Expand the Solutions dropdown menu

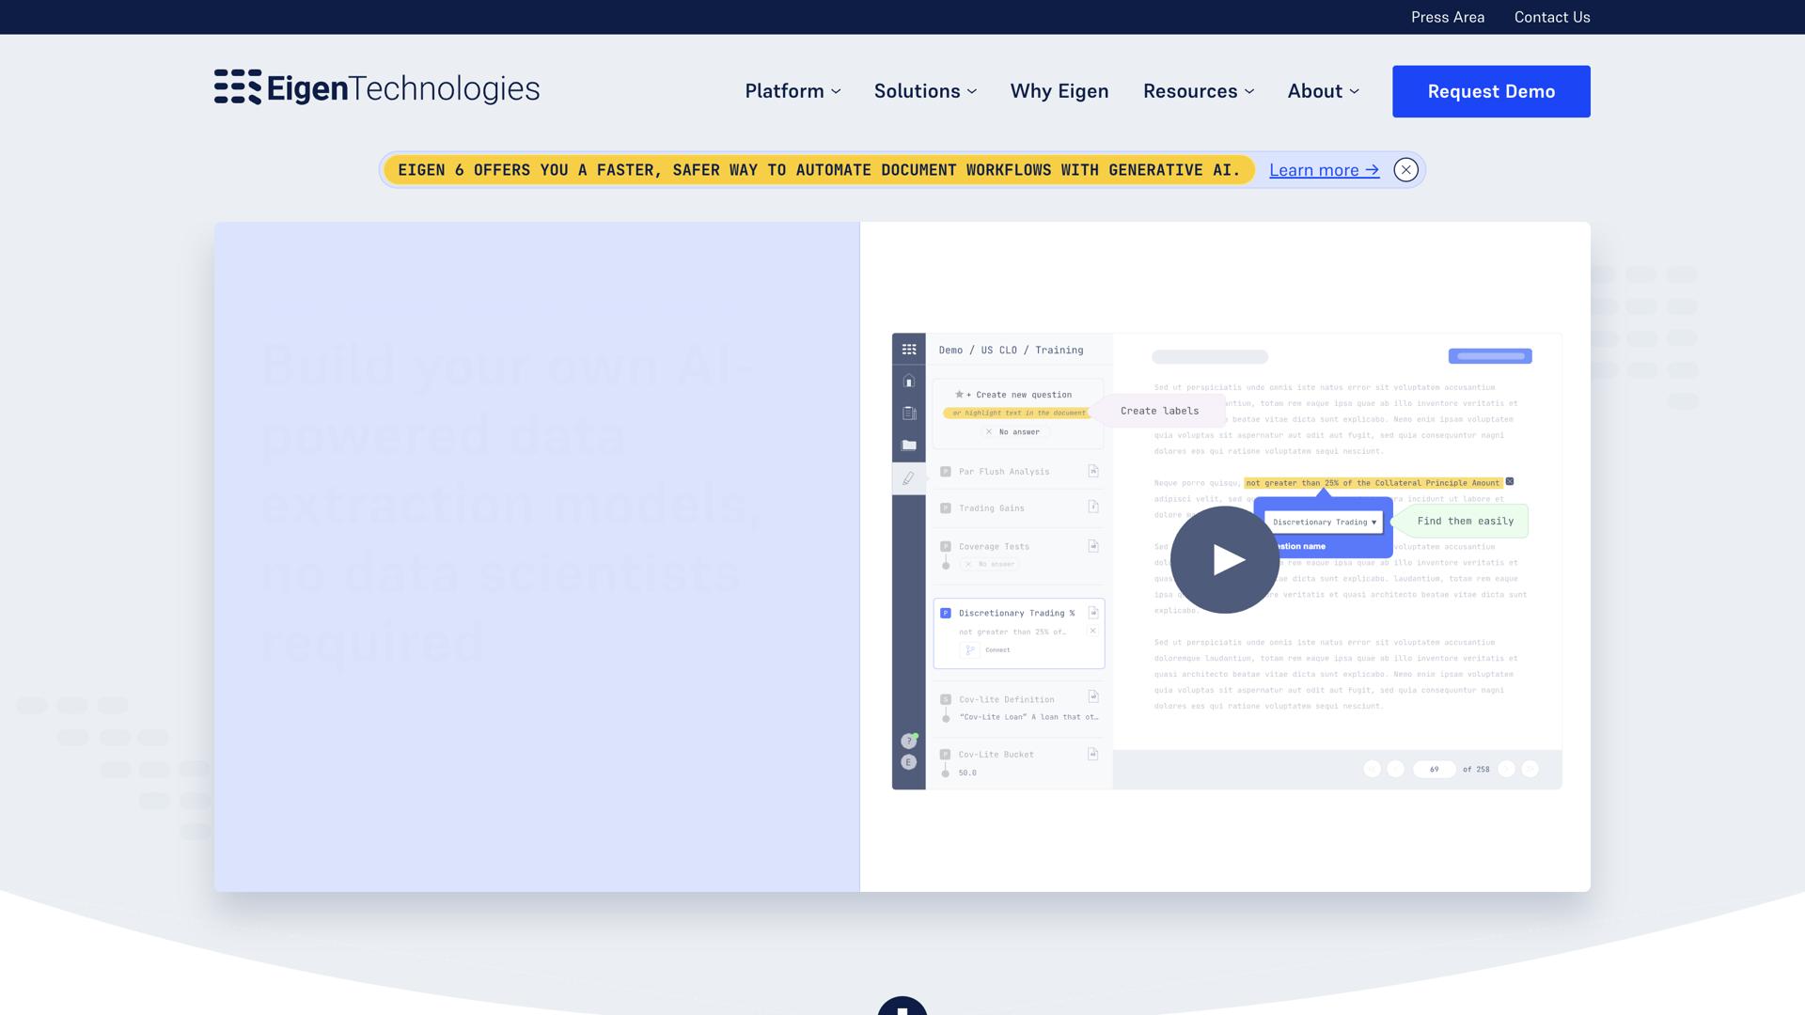(925, 91)
